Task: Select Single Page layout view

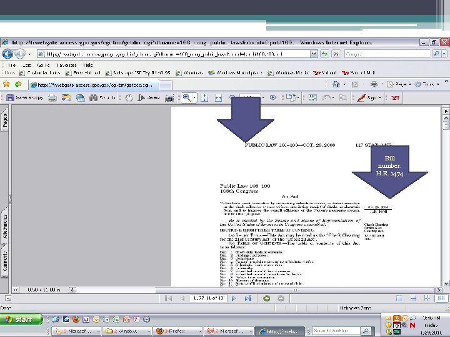Action: 399,298
